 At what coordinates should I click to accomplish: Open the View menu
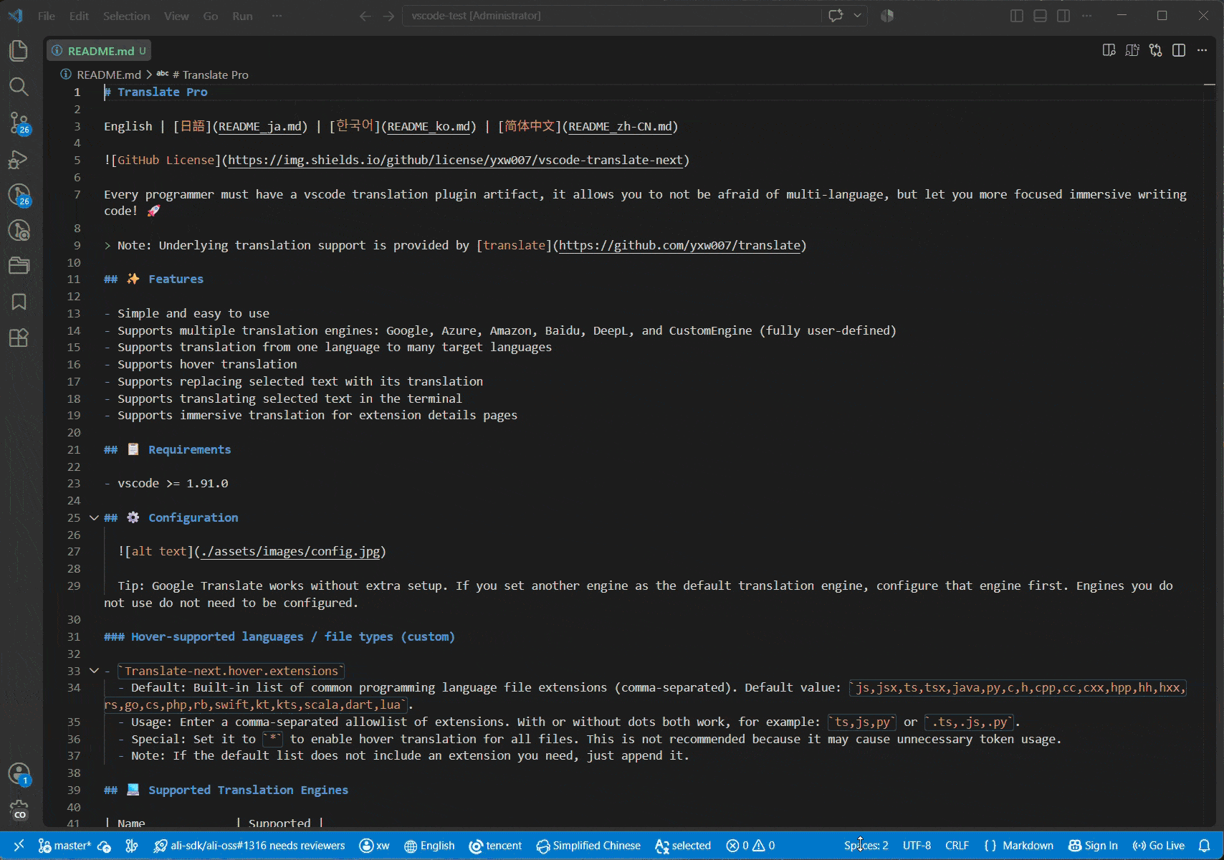[x=176, y=16]
